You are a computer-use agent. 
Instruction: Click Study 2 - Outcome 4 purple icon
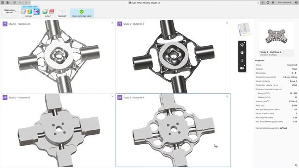(x=120, y=98)
